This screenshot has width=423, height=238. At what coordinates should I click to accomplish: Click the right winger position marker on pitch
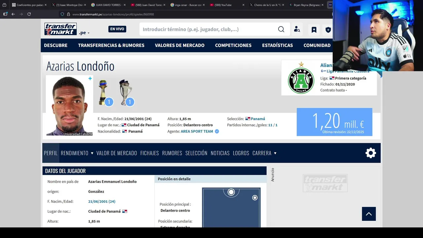[255, 198]
